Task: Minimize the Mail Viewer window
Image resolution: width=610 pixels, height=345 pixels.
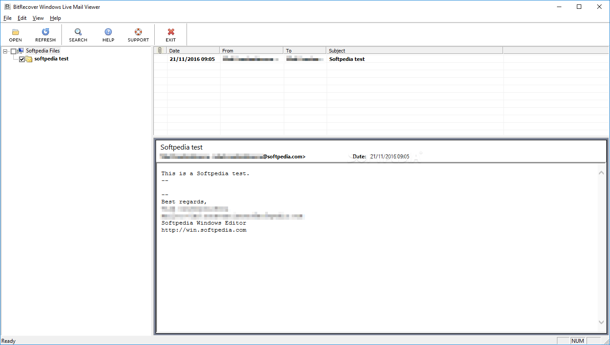Action: (x=559, y=7)
